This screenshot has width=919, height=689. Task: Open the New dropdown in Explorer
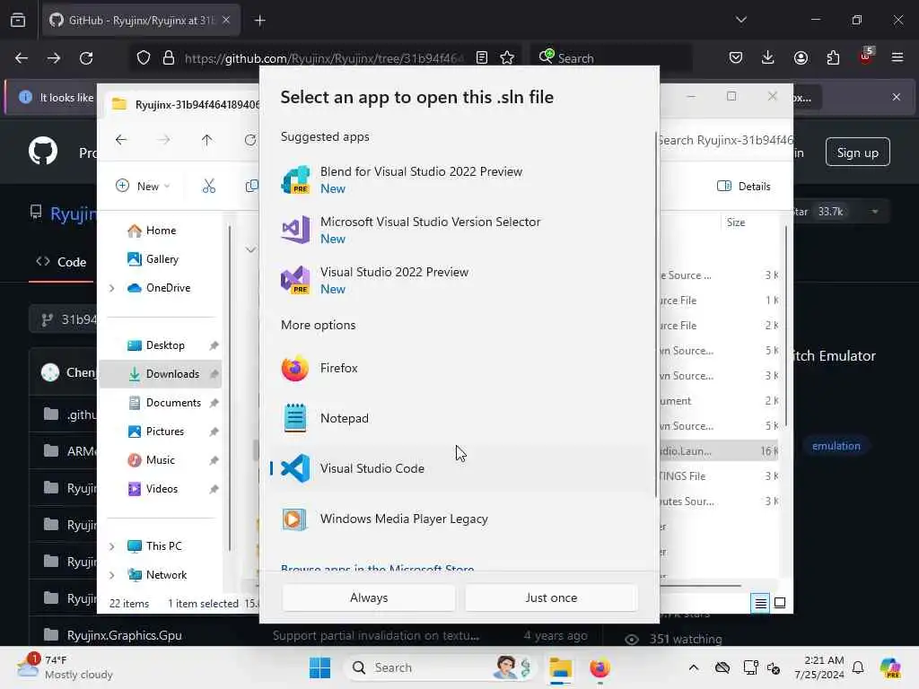[143, 187]
